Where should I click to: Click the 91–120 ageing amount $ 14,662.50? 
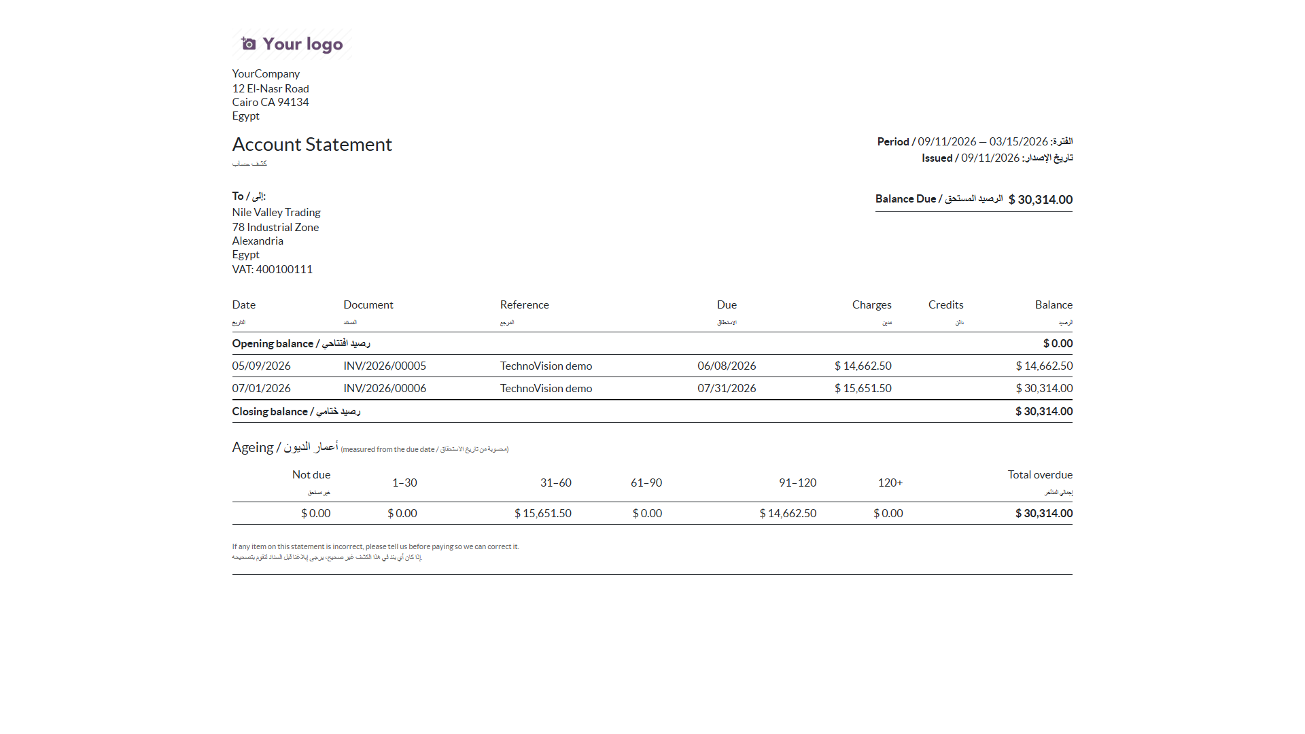(x=788, y=513)
